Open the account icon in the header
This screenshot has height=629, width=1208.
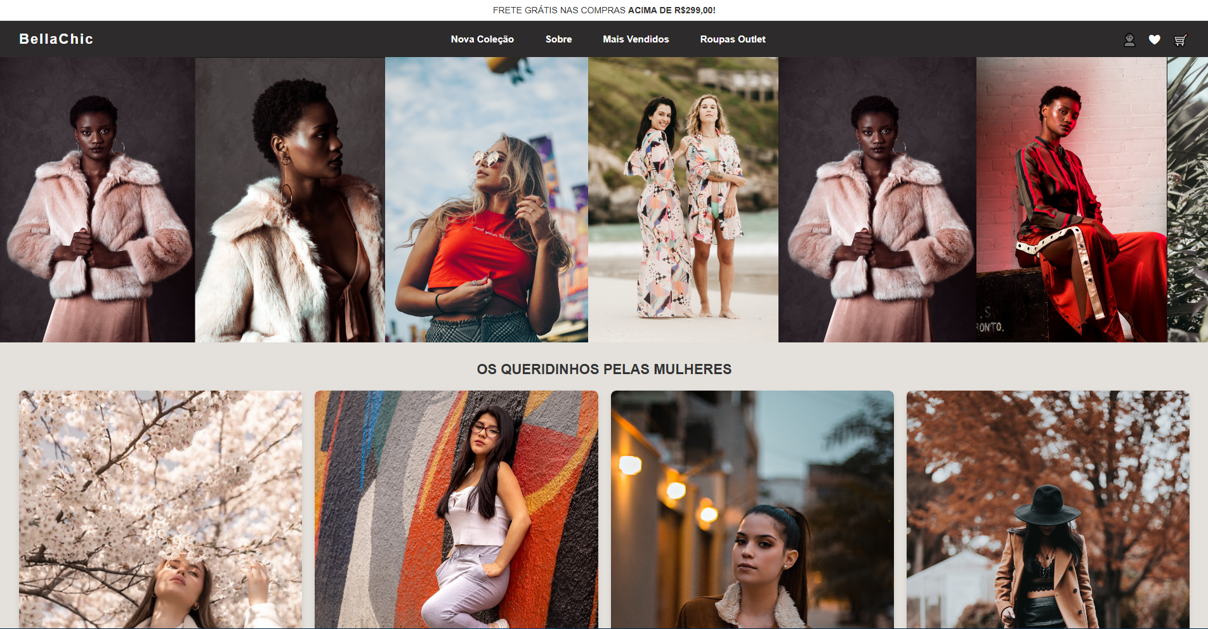(1129, 39)
